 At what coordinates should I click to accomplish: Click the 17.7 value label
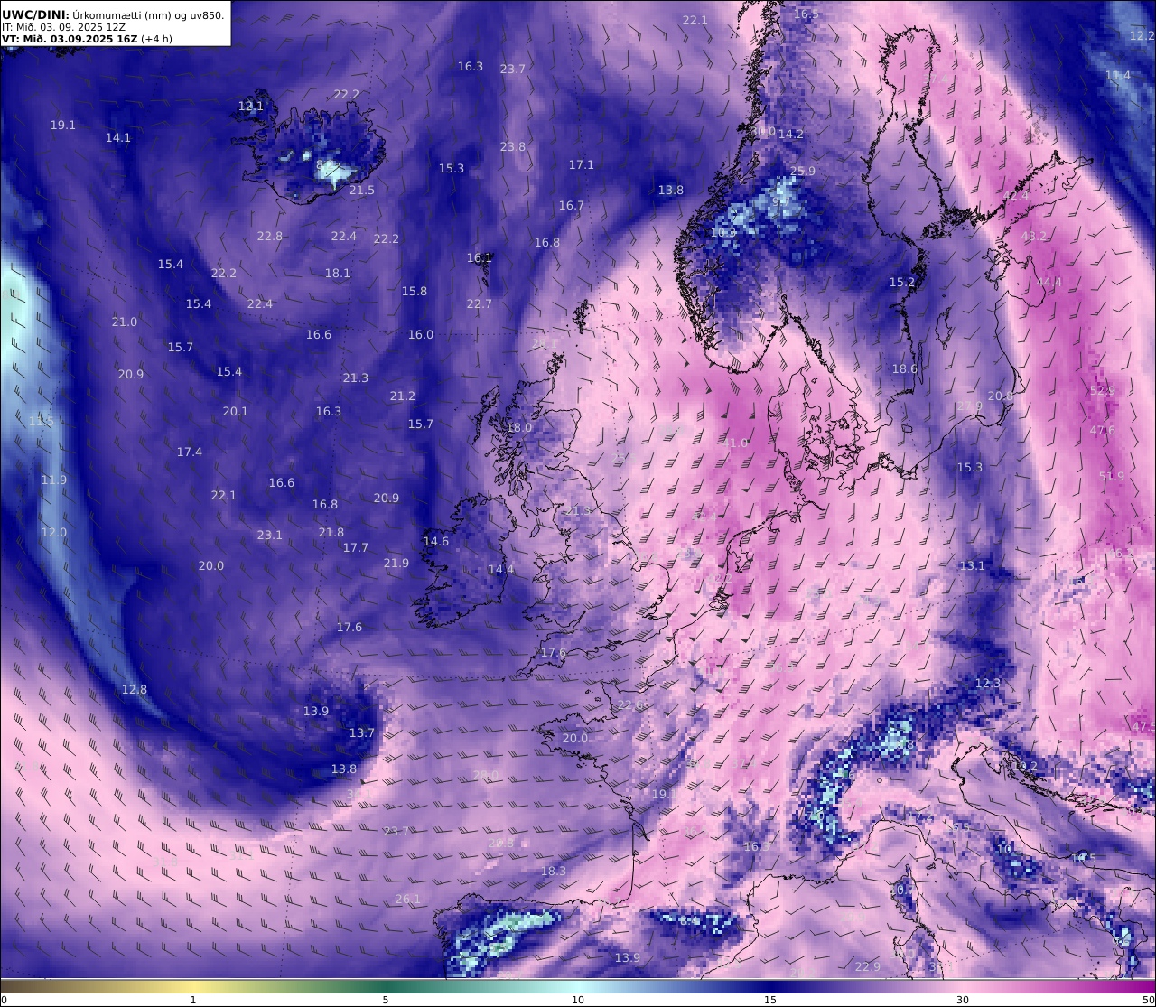(356, 548)
